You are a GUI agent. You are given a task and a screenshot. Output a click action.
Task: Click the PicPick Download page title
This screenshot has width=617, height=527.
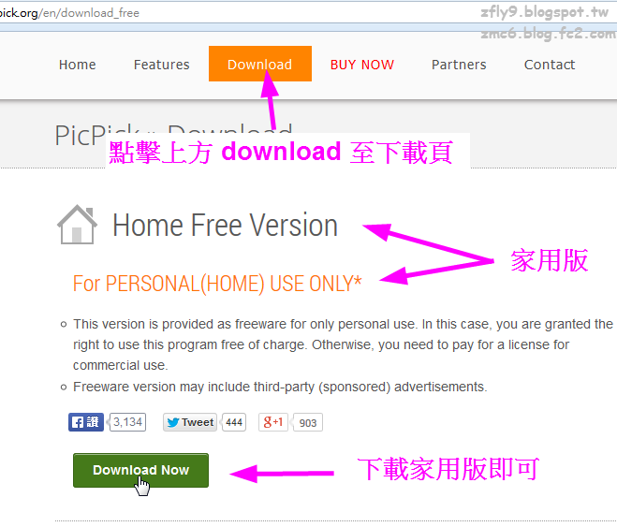click(173, 136)
